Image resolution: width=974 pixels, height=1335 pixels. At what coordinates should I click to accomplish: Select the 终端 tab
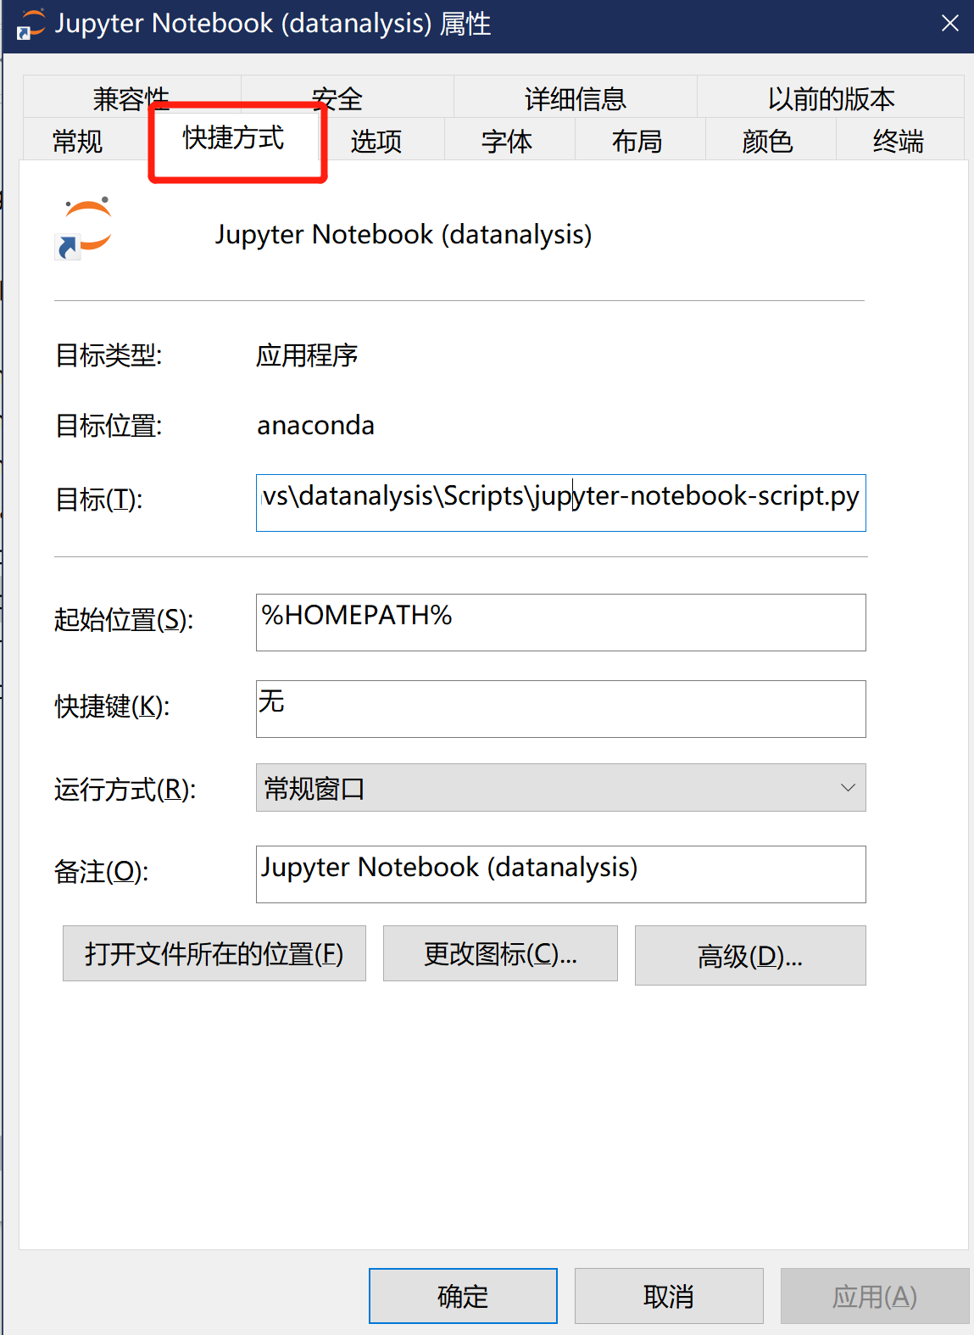point(899,141)
